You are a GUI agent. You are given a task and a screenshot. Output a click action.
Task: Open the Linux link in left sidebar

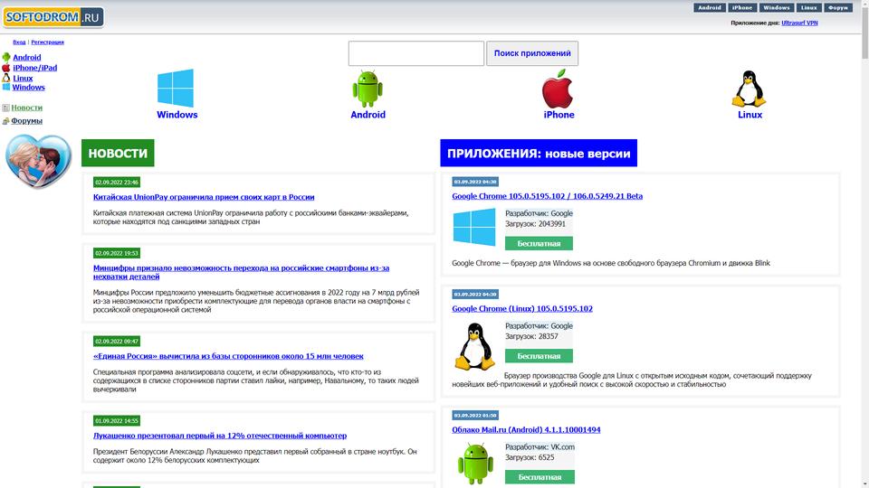click(x=23, y=78)
